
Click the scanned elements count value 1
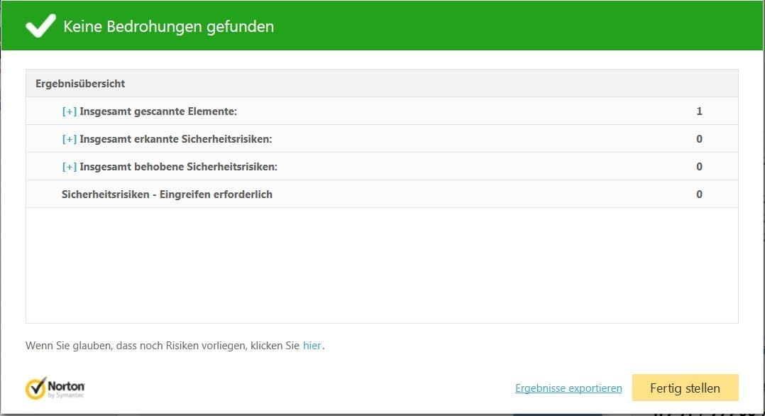(699, 111)
